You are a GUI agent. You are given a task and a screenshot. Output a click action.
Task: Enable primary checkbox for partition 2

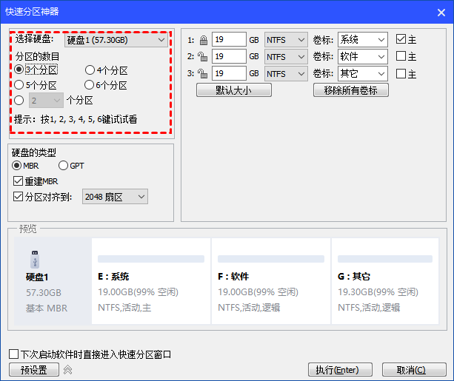click(401, 56)
